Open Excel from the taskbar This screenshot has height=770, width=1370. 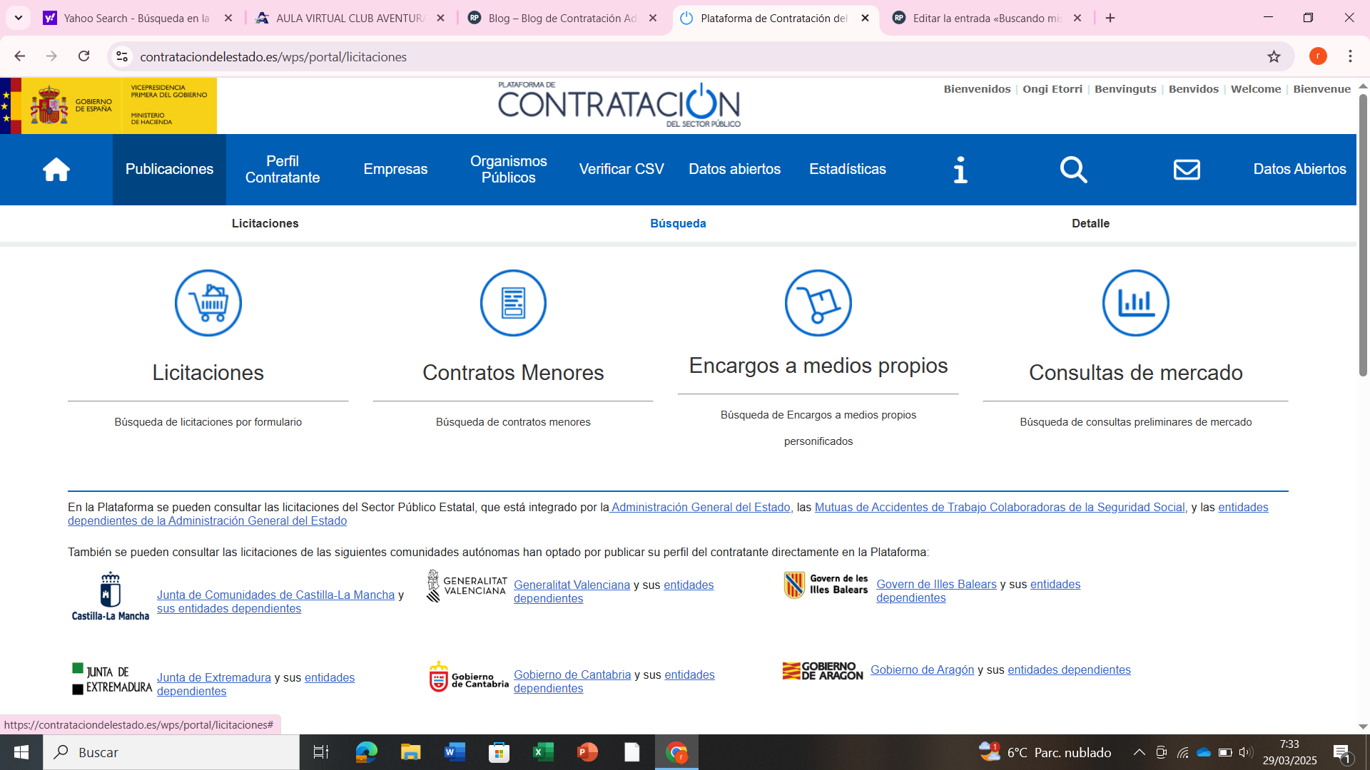pos(543,752)
